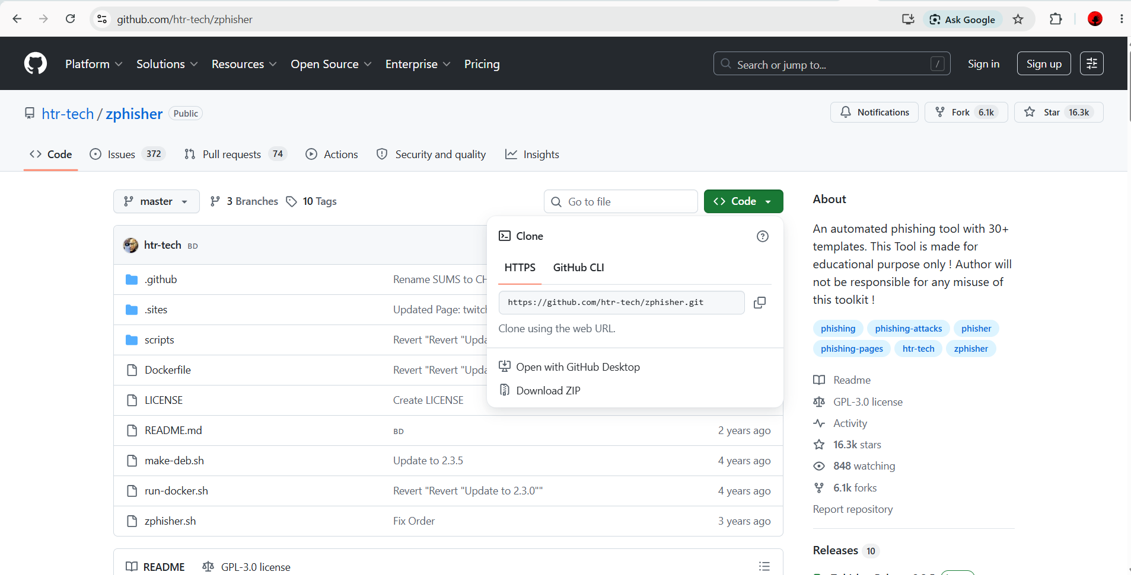
Task: Open the clone help question-mark icon
Action: 763,236
